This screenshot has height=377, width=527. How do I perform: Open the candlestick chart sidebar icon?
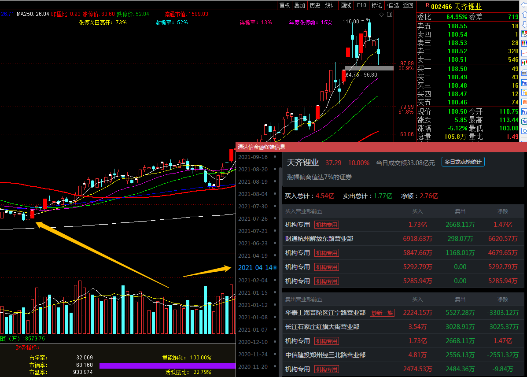click(x=524, y=63)
